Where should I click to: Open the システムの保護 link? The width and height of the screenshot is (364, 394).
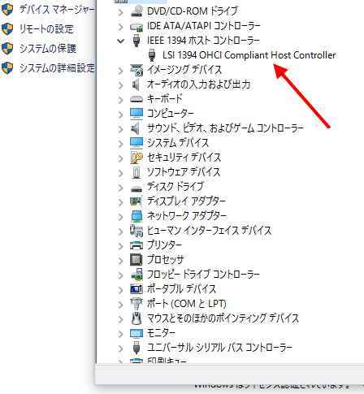click(x=48, y=49)
